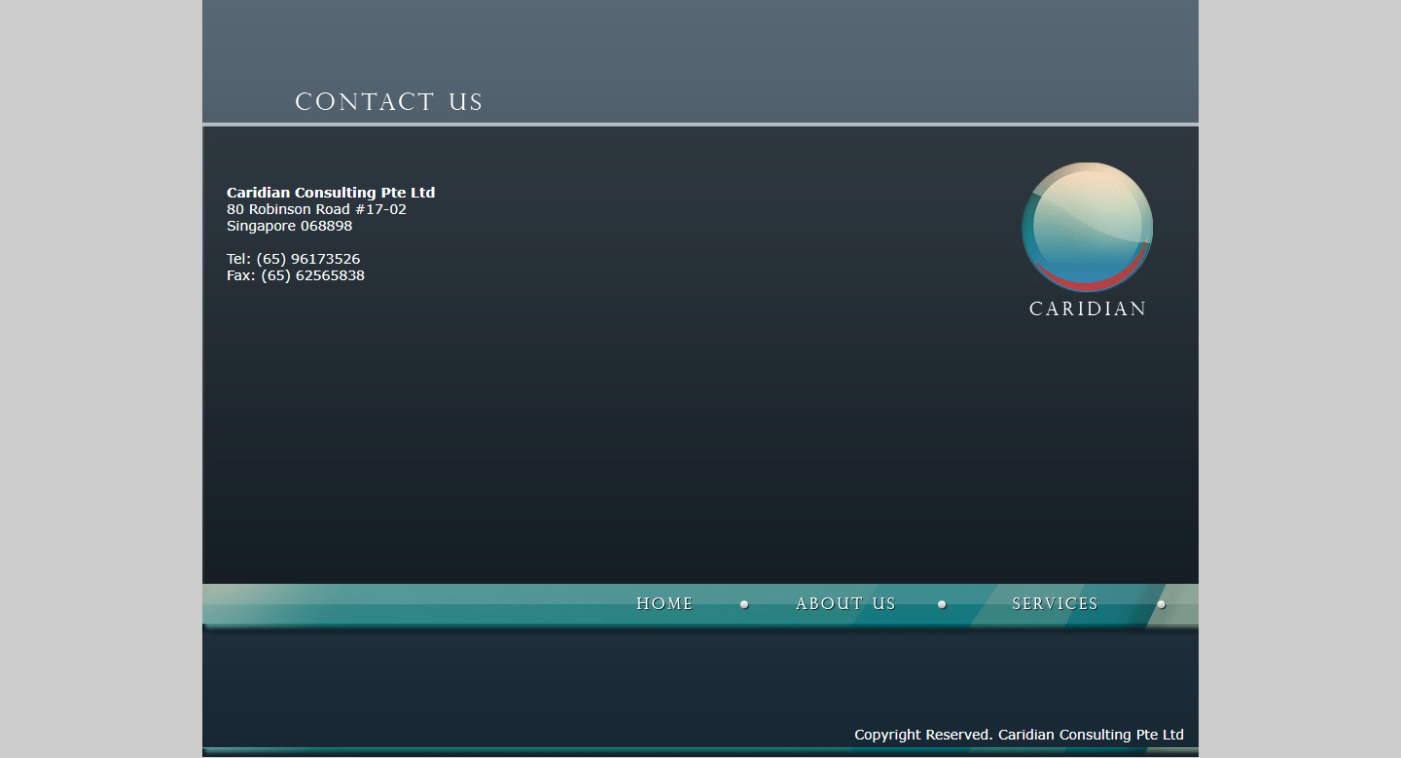
Task: Click the light separator line under the header
Action: tap(700, 125)
